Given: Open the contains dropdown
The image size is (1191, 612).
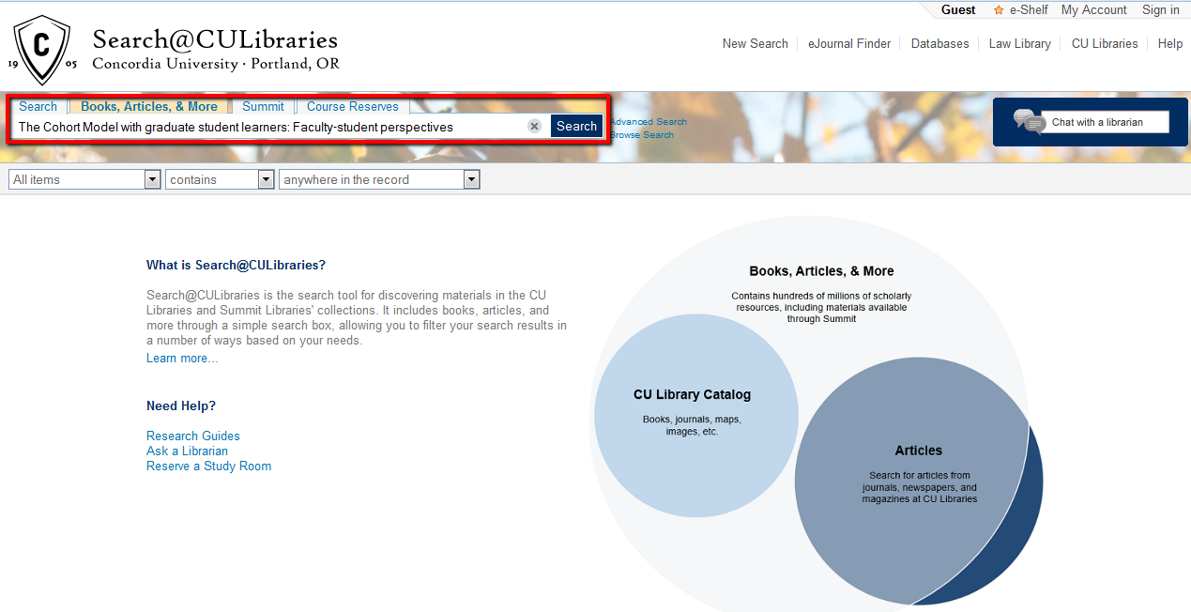Looking at the screenshot, I should coord(220,179).
